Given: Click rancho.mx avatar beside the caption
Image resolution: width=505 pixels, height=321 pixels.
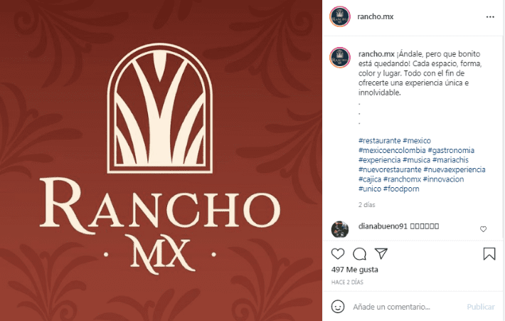Looking at the screenshot, I should click(340, 58).
